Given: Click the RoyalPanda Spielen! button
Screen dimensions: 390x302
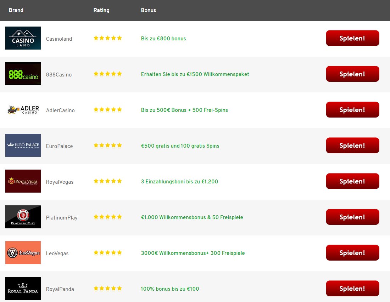Looking at the screenshot, I should 352,289.
